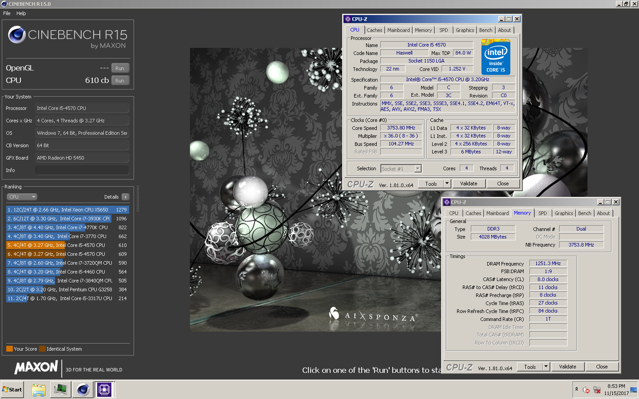Switch to SPD tab in top CPU-Z window
639x399 pixels.
(444, 30)
